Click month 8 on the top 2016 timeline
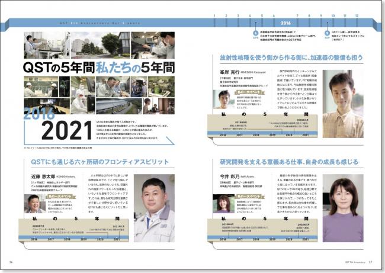Screen dimensions: 385x273 click(309, 16)
